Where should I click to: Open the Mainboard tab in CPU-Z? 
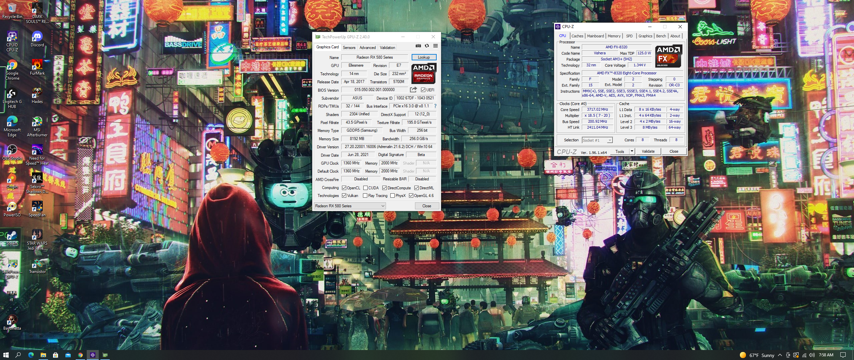[x=595, y=36]
